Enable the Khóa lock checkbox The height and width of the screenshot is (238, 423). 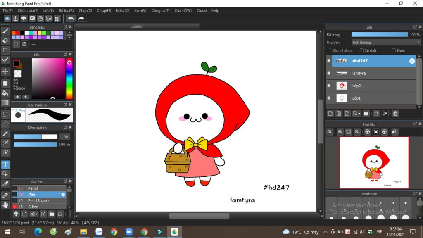394,50
